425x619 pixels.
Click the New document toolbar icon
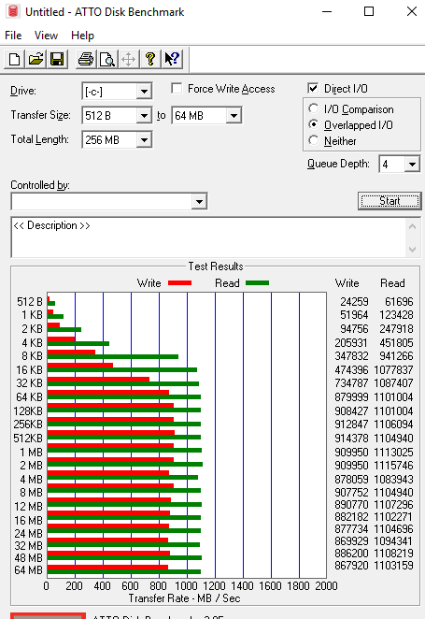15,60
